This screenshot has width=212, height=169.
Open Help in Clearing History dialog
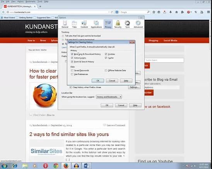[126, 81]
